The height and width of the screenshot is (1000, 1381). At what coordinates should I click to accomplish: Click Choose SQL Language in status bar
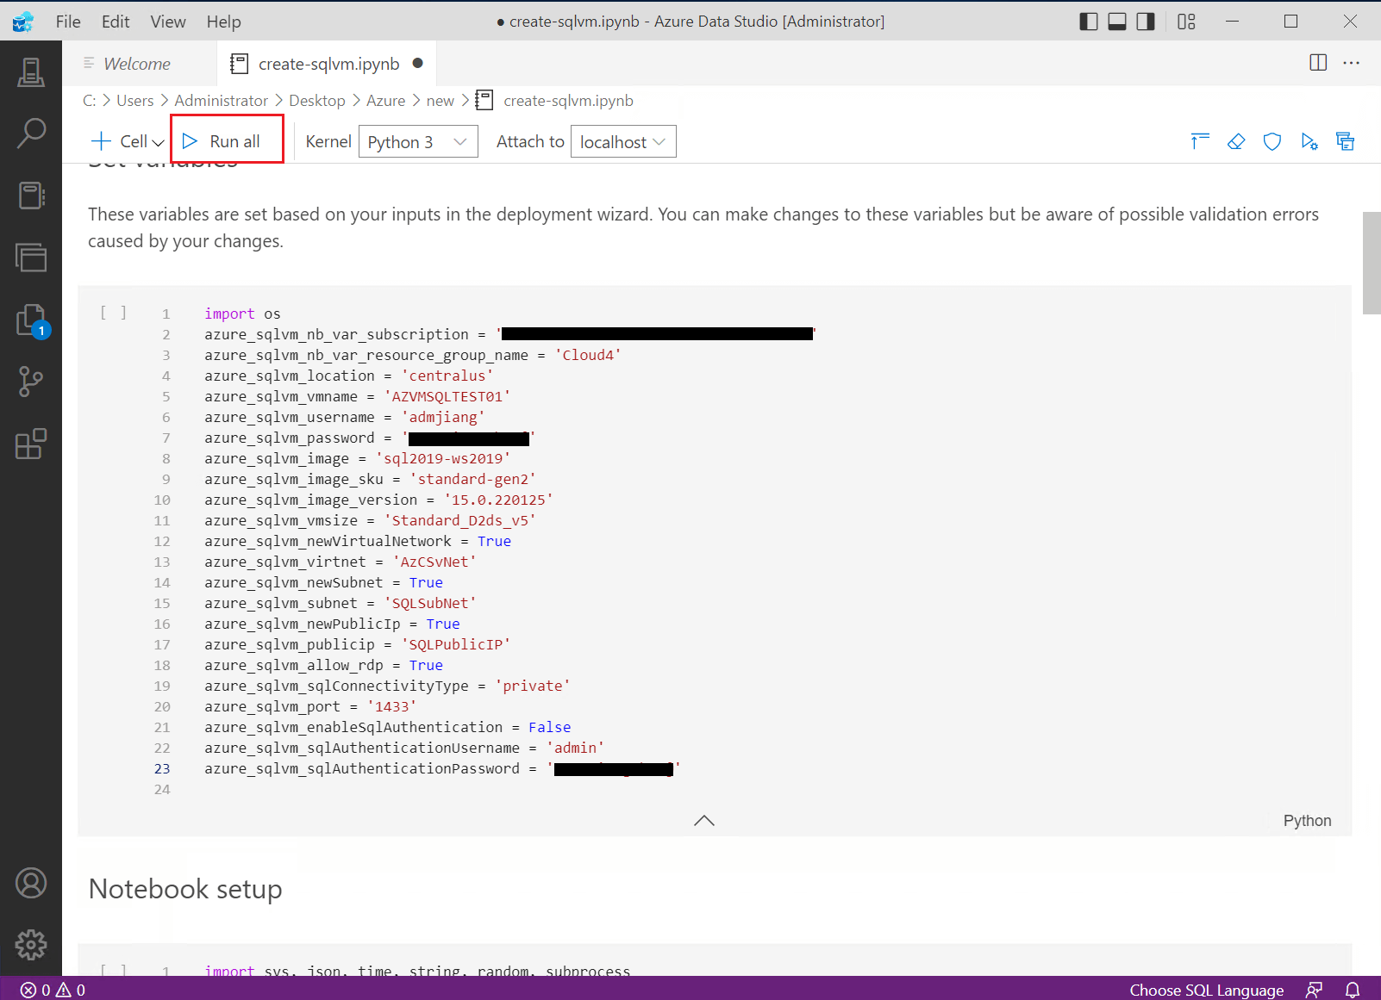coord(1206,991)
